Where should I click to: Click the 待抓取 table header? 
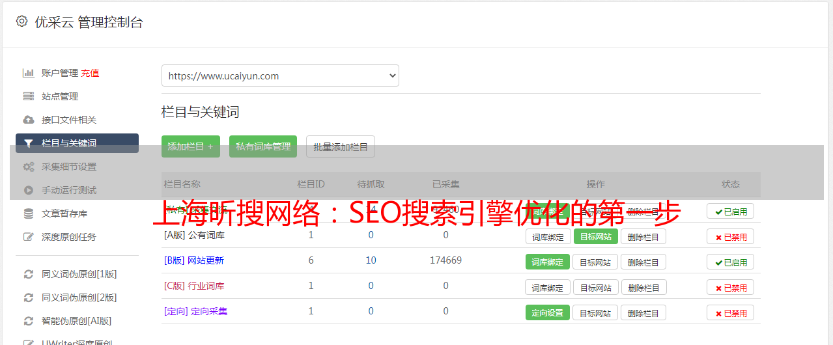pyautogui.click(x=371, y=184)
